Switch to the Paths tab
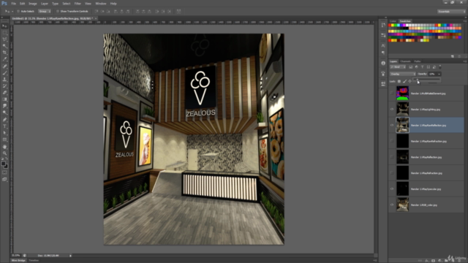 pyautogui.click(x=418, y=61)
